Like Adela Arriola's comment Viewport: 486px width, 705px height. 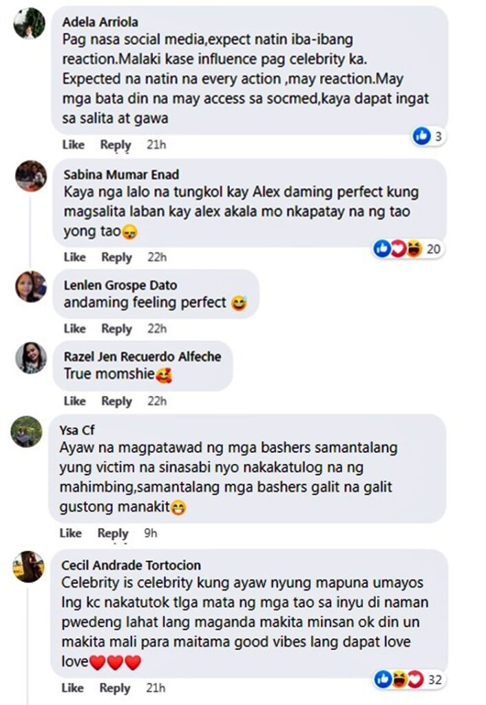(73, 145)
